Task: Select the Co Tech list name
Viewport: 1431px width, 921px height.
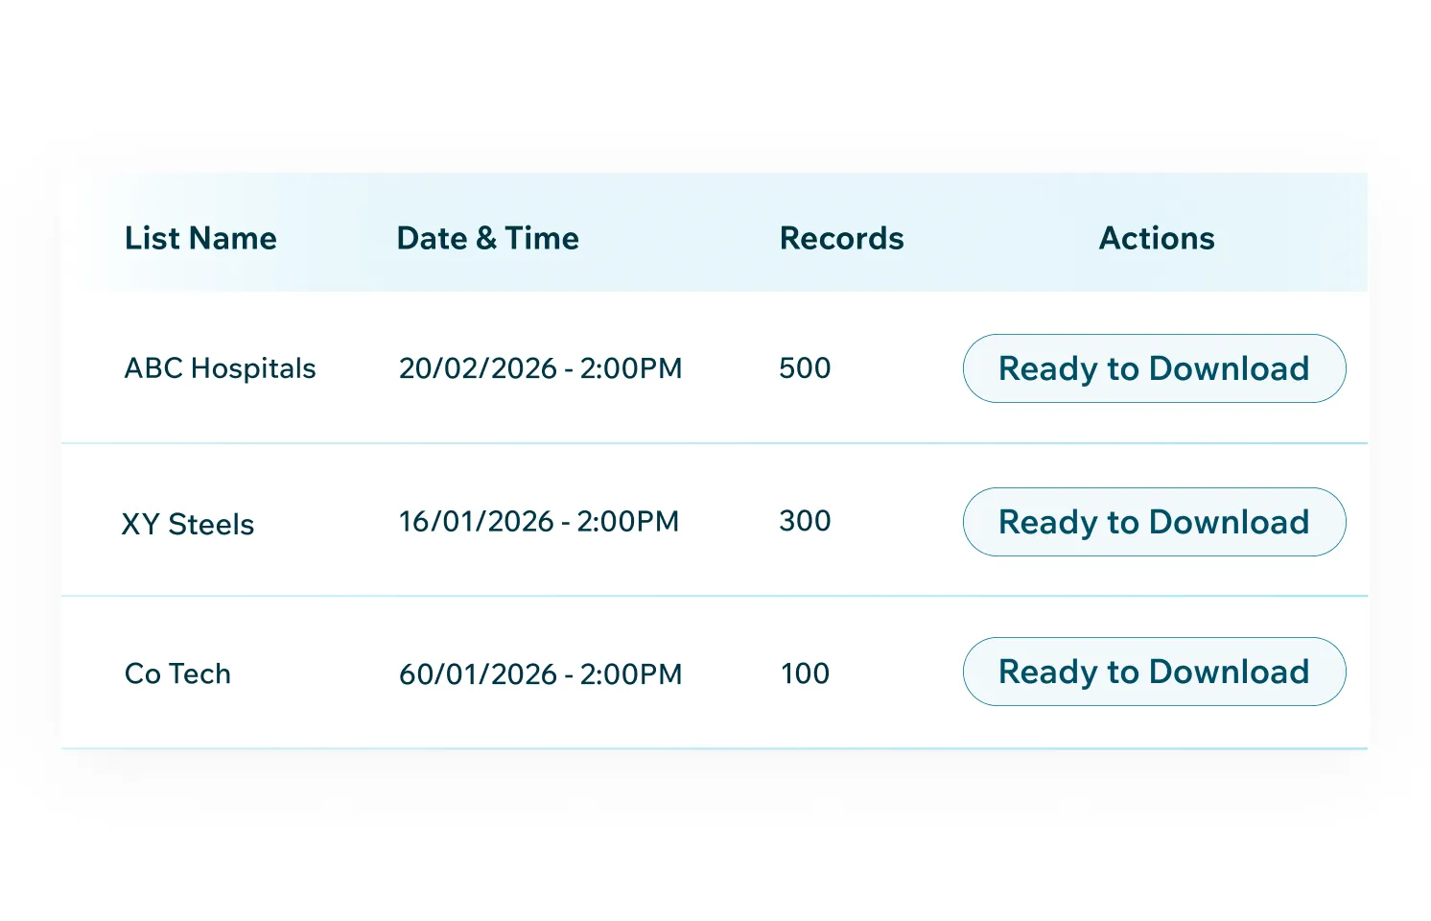Action: [177, 673]
